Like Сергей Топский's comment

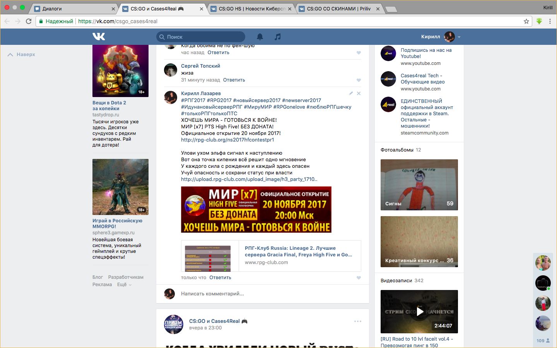coord(359,80)
